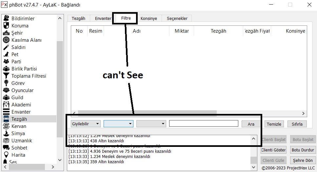Open the Simya cauldron icon
317x172 pixels.
coord(6,133)
